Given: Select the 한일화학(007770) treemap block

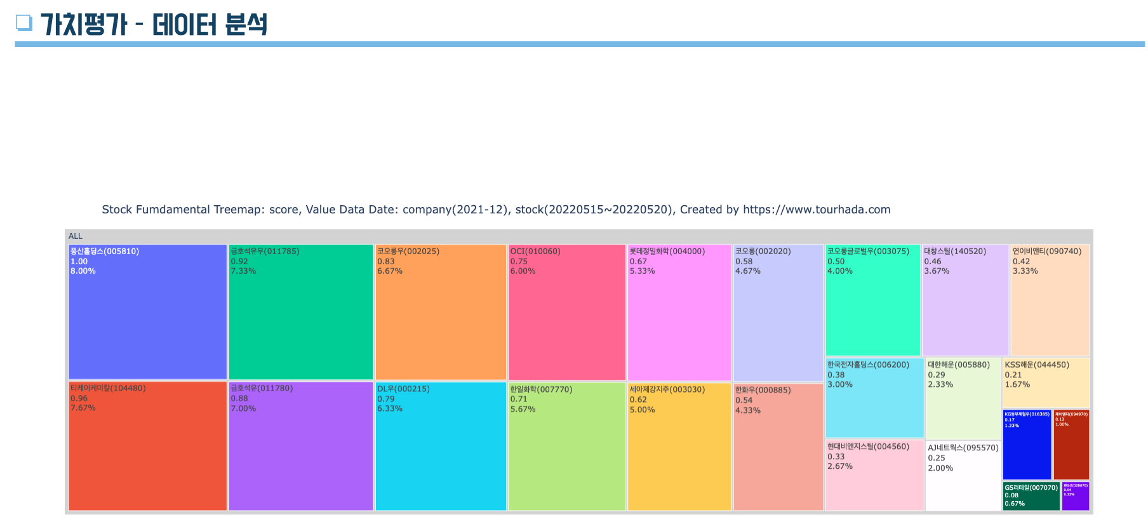Looking at the screenshot, I should [x=567, y=446].
